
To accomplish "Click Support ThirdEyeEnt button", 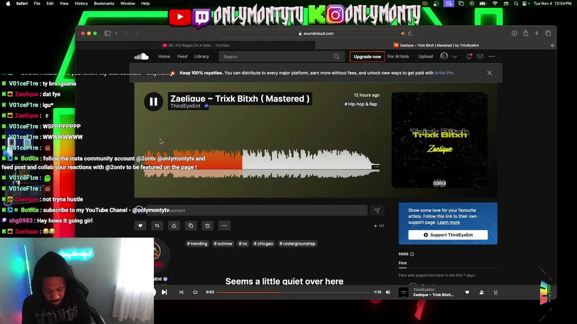I will (x=448, y=235).
